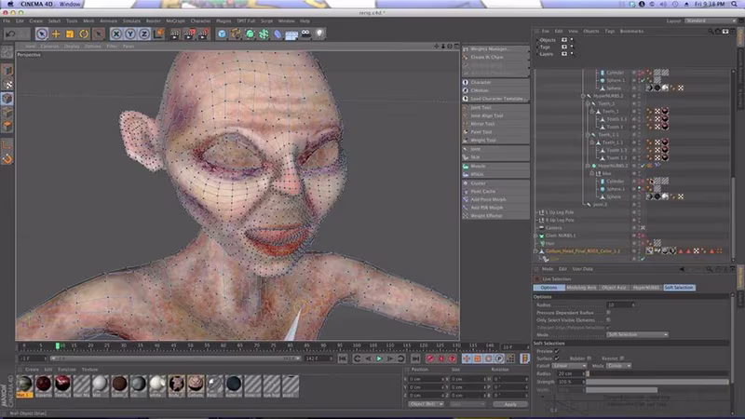The width and height of the screenshot is (745, 419).
Task: Click the Render View clapperboard icon
Action: point(175,34)
